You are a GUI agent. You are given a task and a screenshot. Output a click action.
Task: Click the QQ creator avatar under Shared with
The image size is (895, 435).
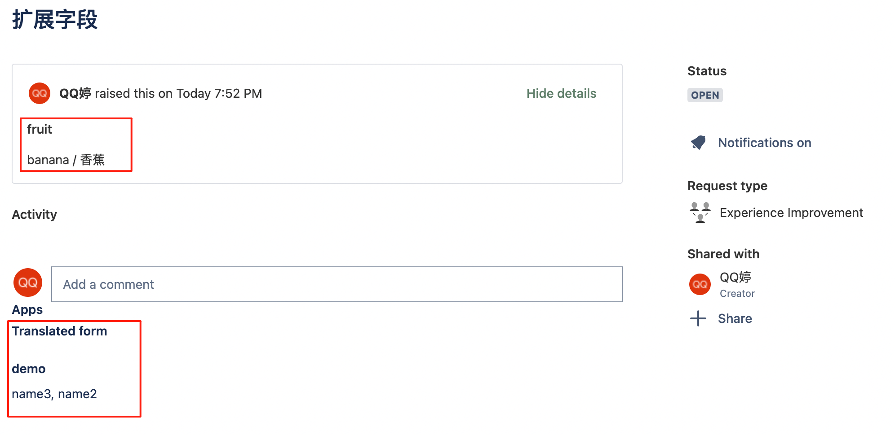700,284
